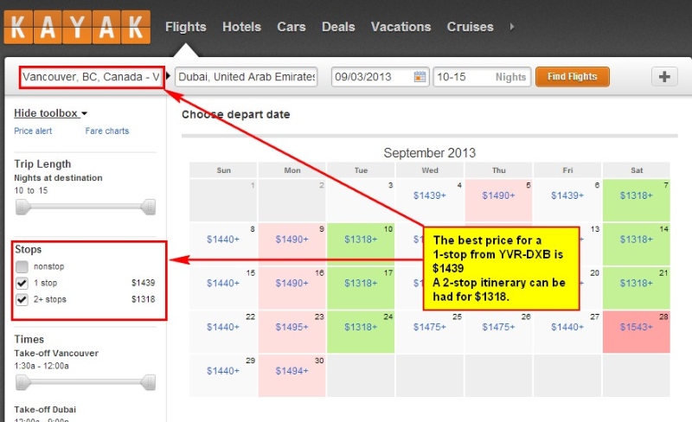Open the Cruises tab
This screenshot has height=422, width=692.
(x=470, y=27)
